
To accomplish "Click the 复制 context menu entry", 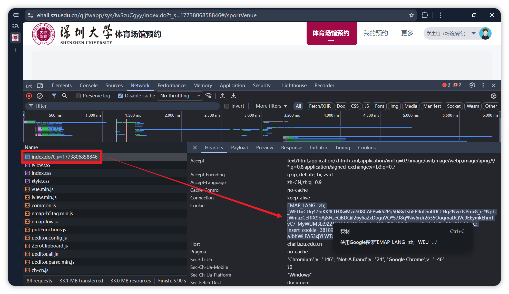I will (345, 232).
